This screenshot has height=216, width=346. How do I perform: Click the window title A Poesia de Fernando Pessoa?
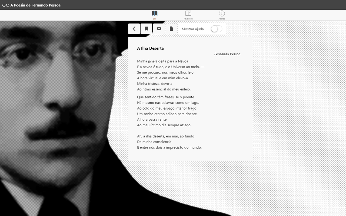(x=35, y=5)
